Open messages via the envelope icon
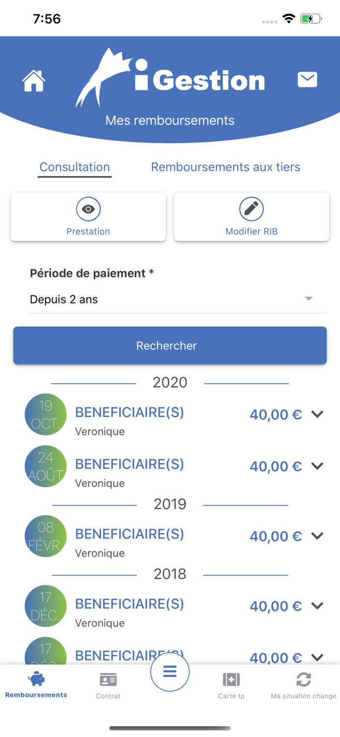The image size is (340, 737). [307, 79]
